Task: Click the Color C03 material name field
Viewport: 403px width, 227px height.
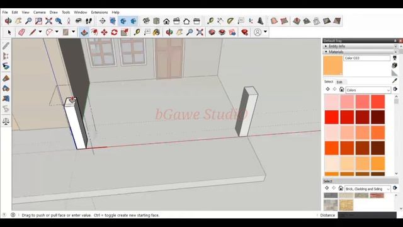Action: (366, 58)
